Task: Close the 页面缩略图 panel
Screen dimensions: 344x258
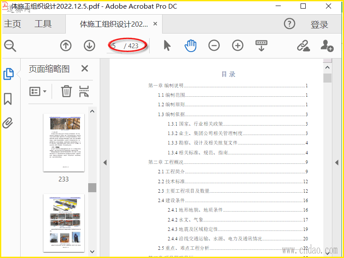Action: tap(85, 68)
